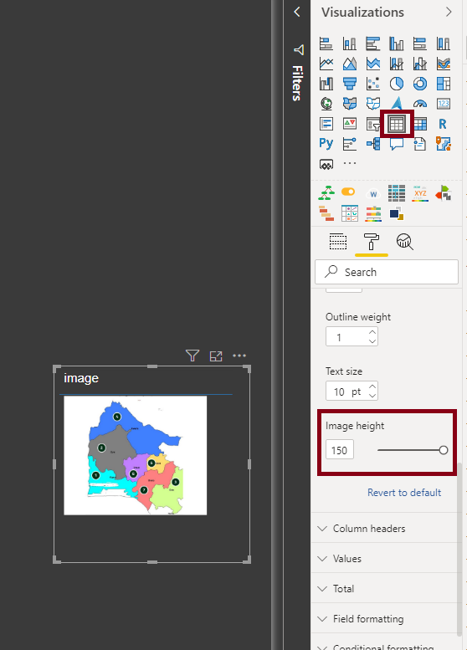The height and width of the screenshot is (650, 467).
Task: Select the Stacked area chart visual
Action: pos(373,64)
